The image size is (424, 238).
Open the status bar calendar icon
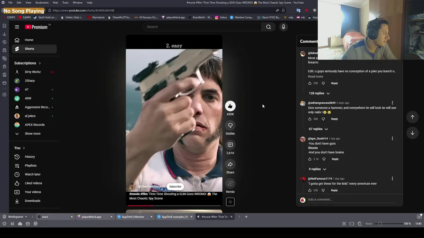tap(35, 224)
